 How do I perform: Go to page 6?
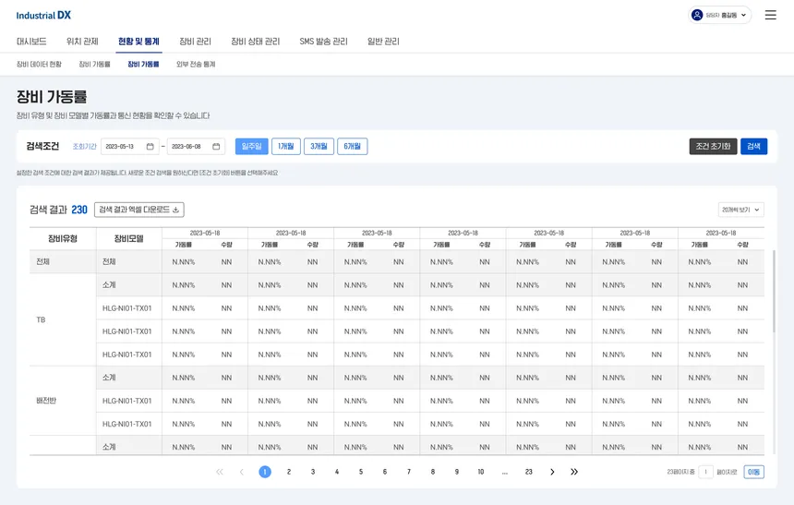tap(385, 472)
